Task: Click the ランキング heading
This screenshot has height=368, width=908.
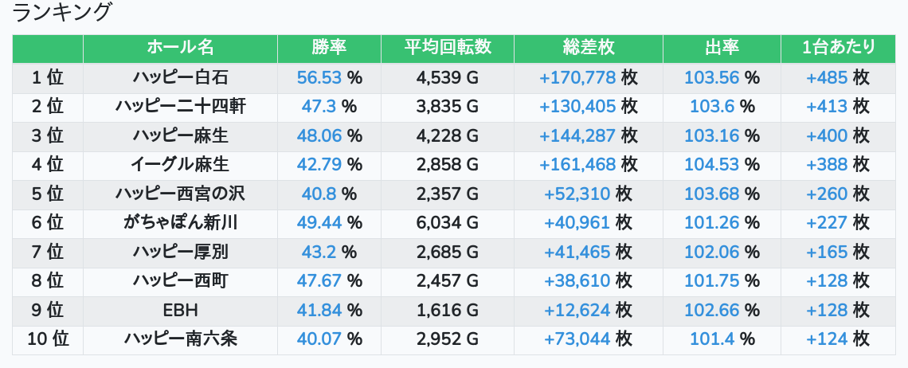Action: click(x=63, y=13)
